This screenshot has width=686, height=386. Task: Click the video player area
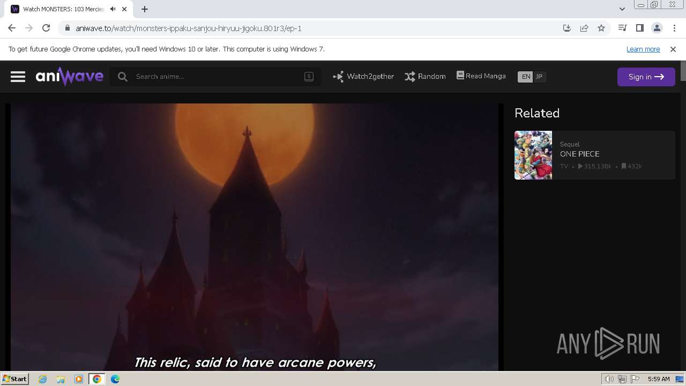pyautogui.click(x=255, y=237)
